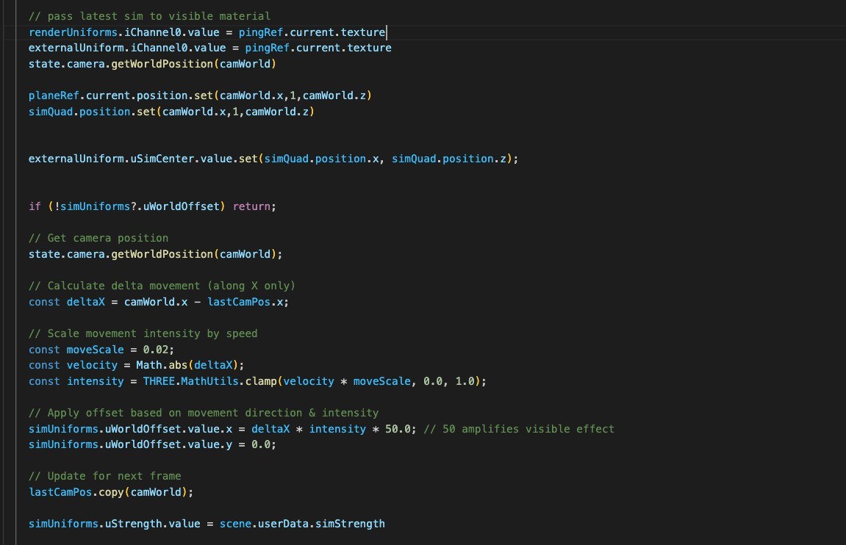Click pingRef on the externalUniform.iChannel0 line
The height and width of the screenshot is (545, 846).
pos(266,48)
